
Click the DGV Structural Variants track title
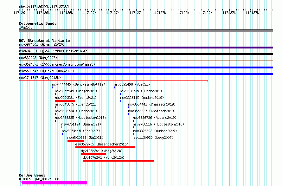[x=44, y=41]
